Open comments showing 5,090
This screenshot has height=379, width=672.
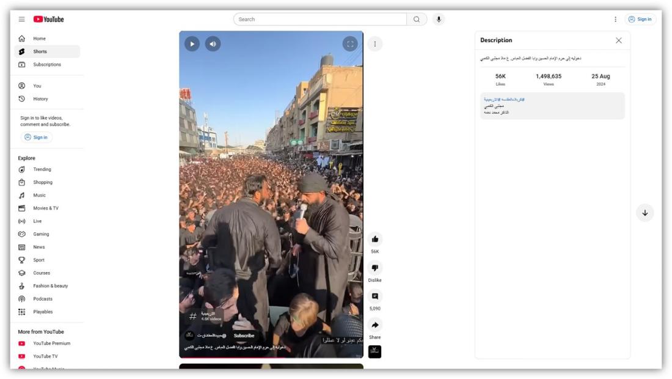375,296
